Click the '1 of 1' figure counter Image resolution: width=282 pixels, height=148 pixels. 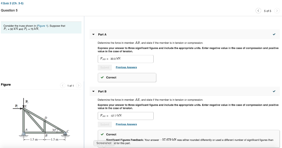coord(70,86)
